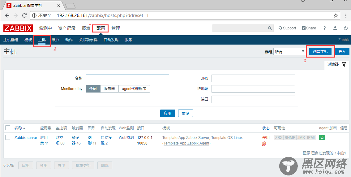The height and width of the screenshot is (177, 351).
Task: Go to 动作 submenu
Action: click(x=69, y=40)
